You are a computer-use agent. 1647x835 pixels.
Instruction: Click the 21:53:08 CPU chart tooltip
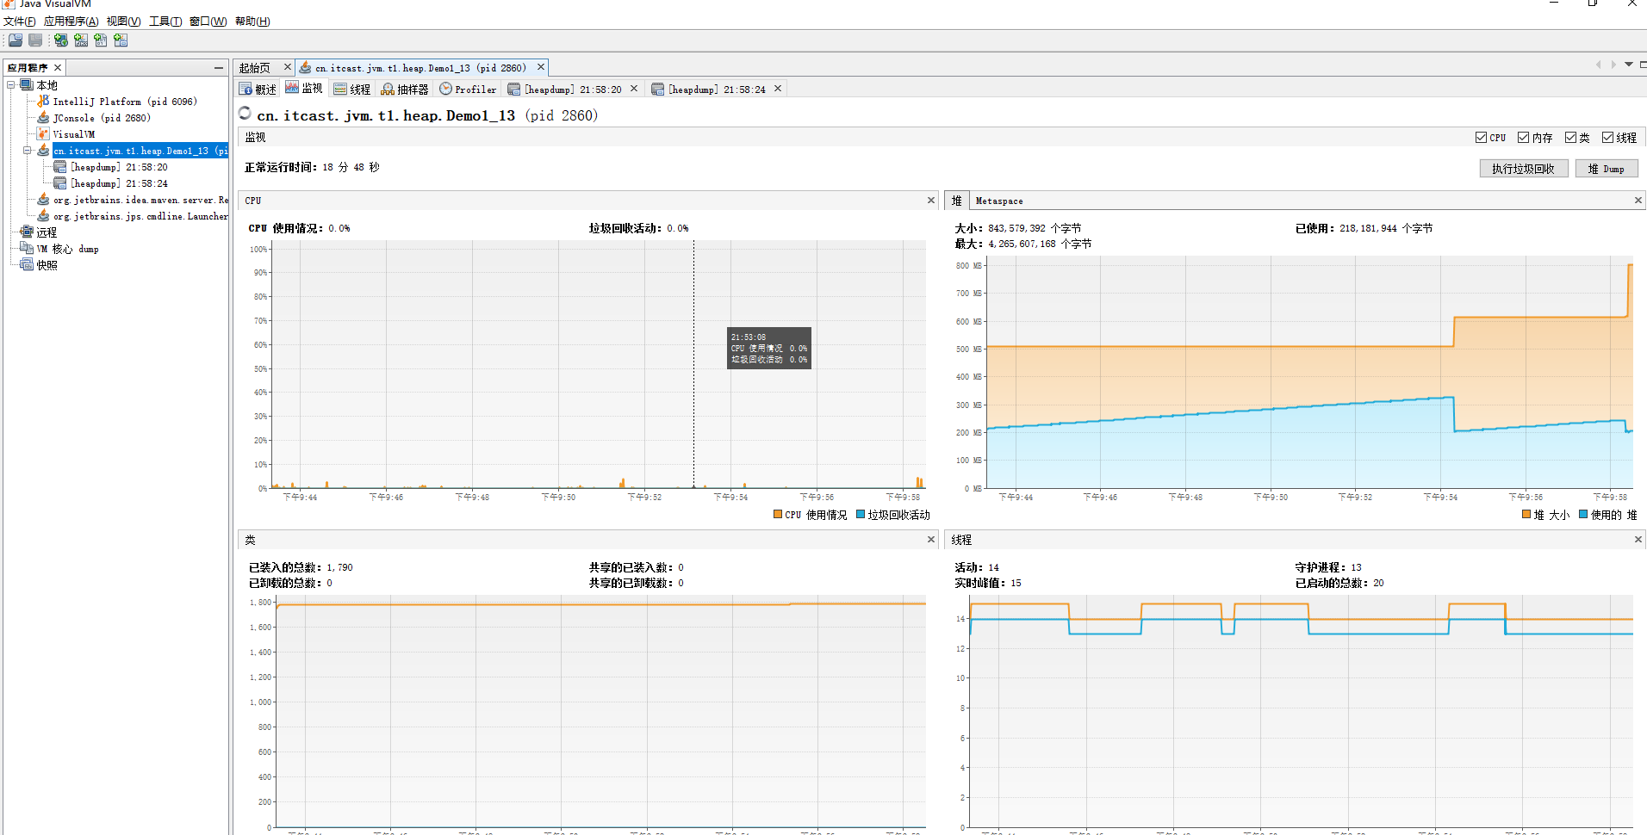(769, 348)
